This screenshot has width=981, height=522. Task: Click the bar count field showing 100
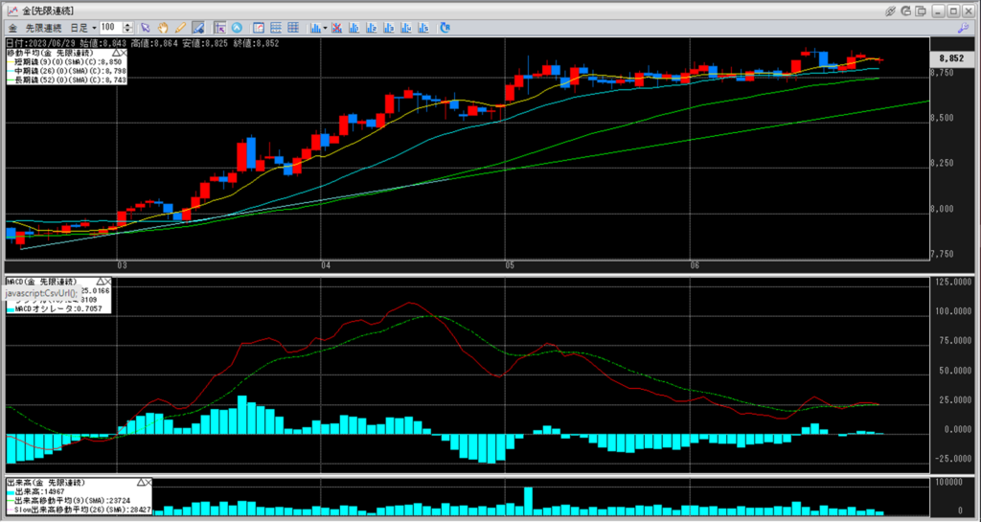tap(110, 28)
